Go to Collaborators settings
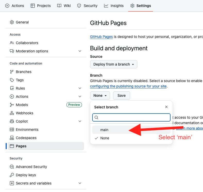203x192 pixels. 46,43
